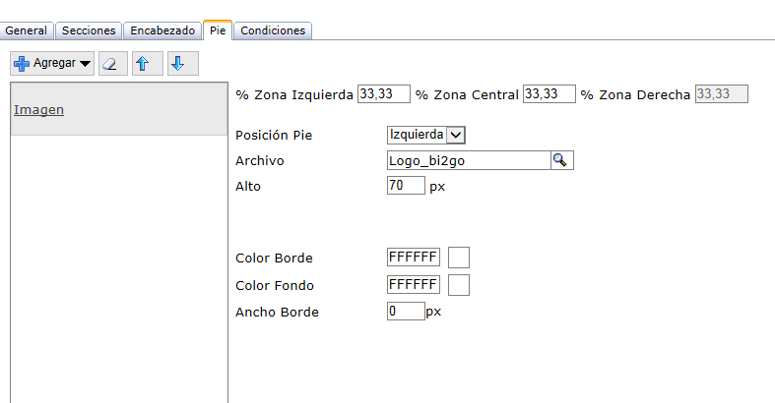Image resolution: width=775 pixels, height=403 pixels.
Task: Open the Secciones tab
Action: point(89,30)
